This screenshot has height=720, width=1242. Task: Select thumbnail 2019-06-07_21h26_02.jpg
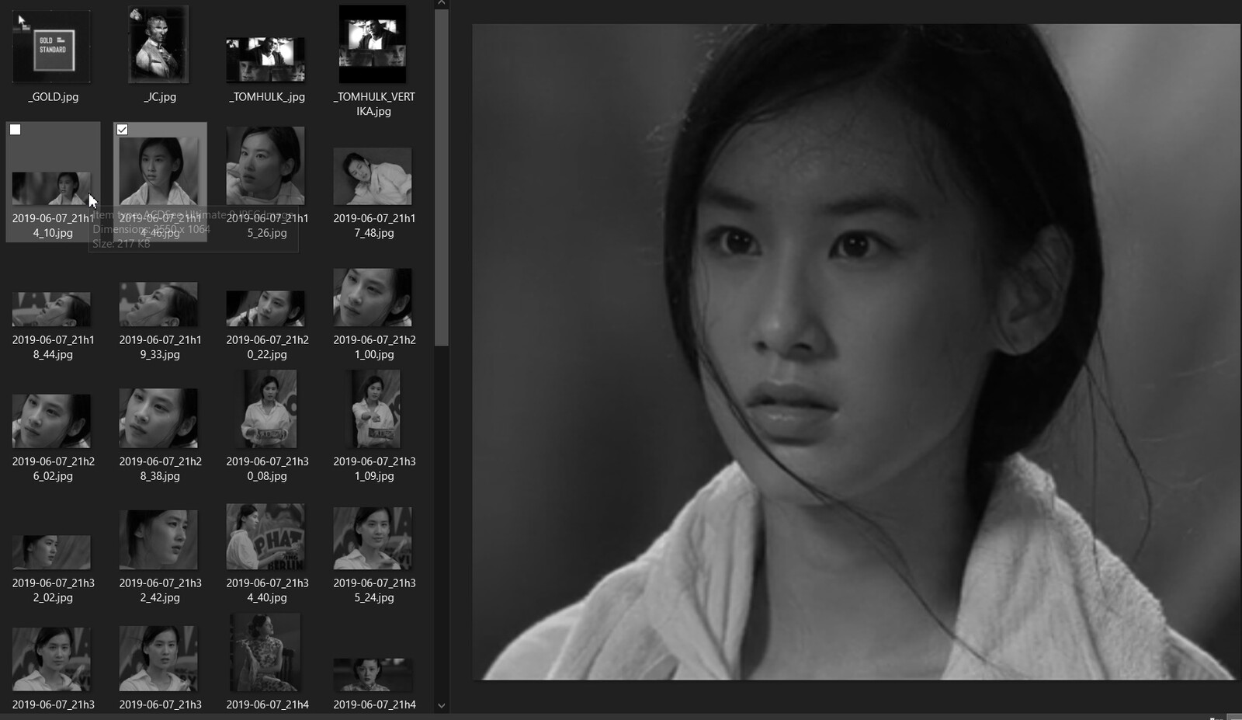[x=51, y=421]
